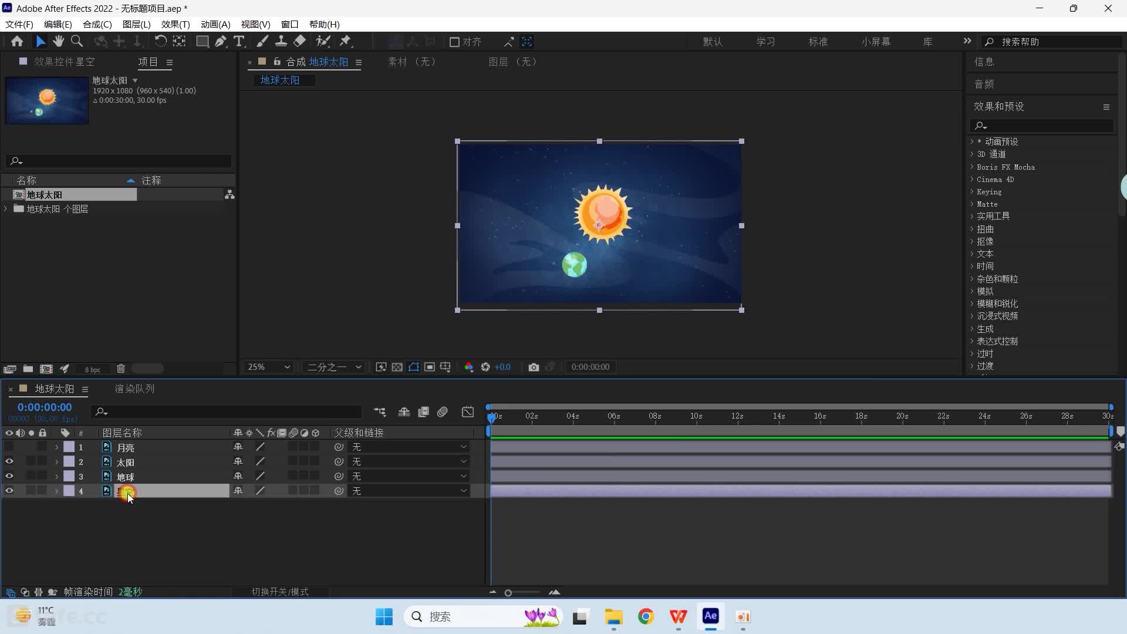Image resolution: width=1127 pixels, height=634 pixels.
Task: Select the Rotation tool
Action: coord(160,42)
